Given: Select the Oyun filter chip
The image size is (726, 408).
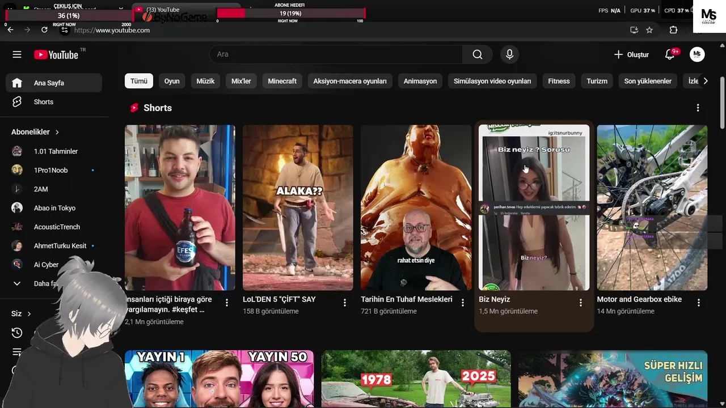Looking at the screenshot, I should 172,81.
